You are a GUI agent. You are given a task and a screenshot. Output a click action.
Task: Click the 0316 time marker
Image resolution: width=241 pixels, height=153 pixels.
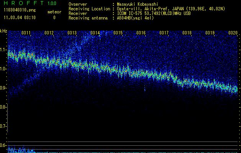141,33
